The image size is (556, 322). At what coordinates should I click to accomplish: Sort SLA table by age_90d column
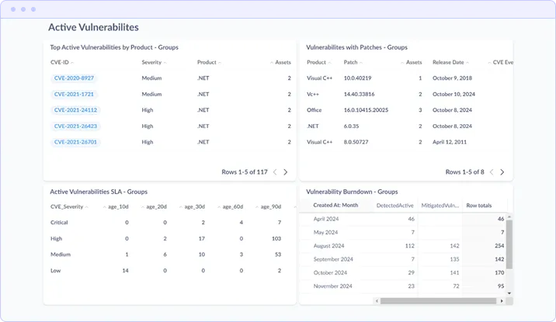pyautogui.click(x=269, y=207)
